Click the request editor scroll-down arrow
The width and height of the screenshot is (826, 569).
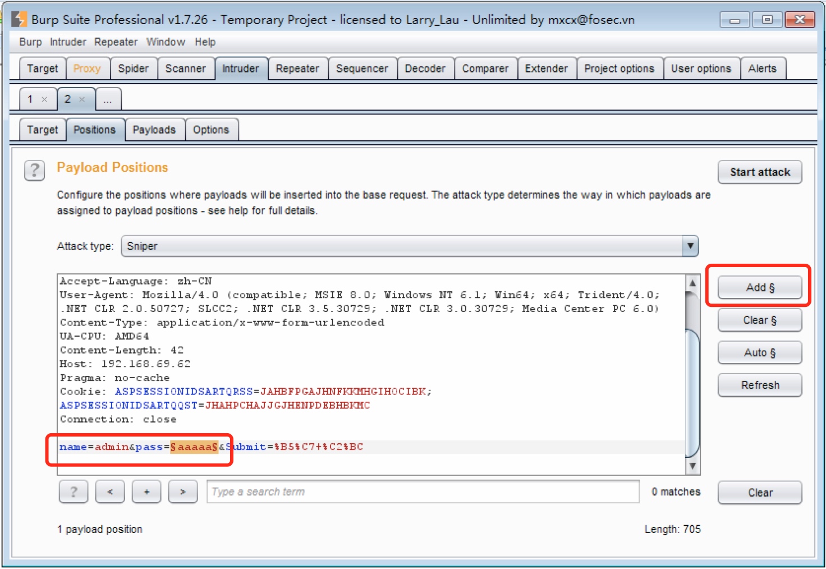tap(692, 466)
